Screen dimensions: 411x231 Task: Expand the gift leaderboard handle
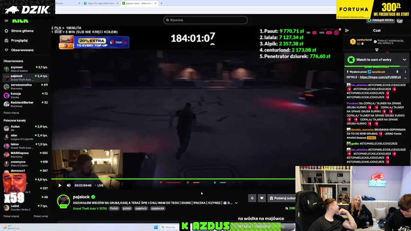(x=377, y=50)
